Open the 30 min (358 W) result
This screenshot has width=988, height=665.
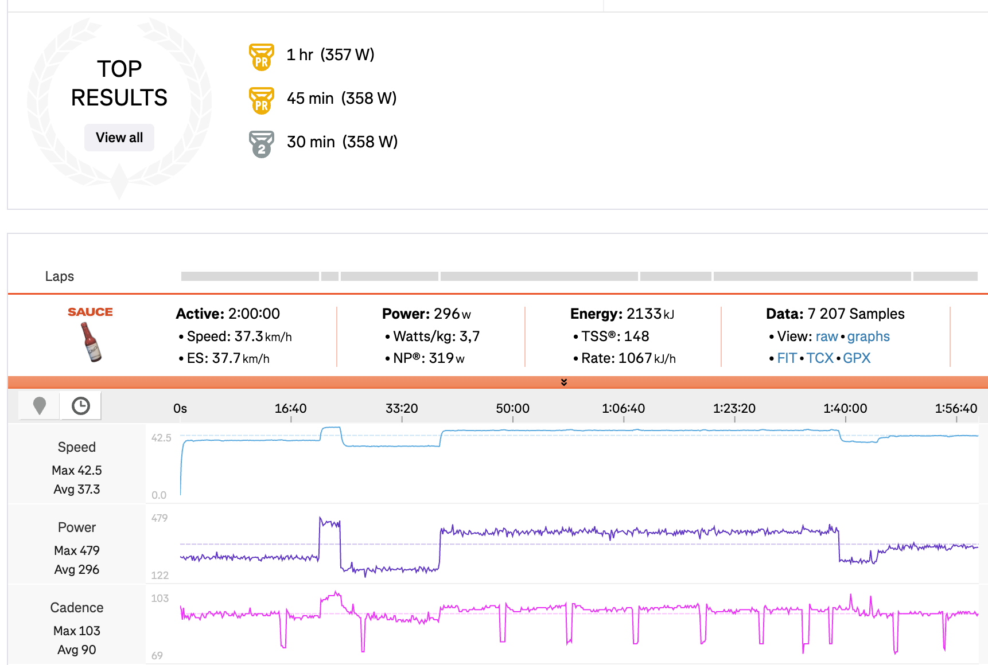tap(343, 142)
